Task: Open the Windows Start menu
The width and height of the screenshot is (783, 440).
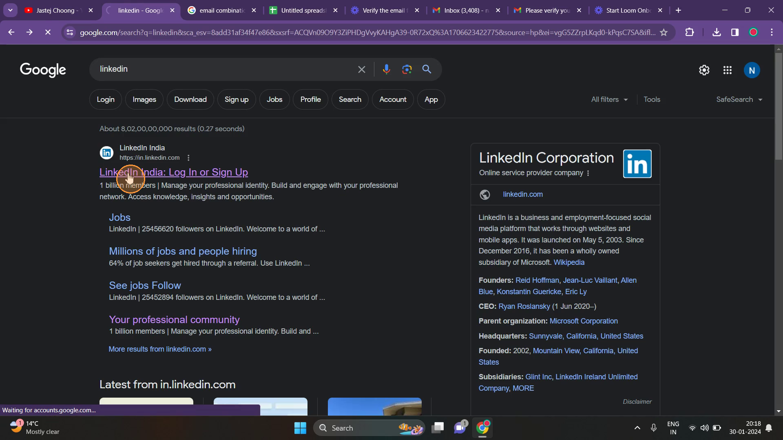Action: [x=300, y=428]
